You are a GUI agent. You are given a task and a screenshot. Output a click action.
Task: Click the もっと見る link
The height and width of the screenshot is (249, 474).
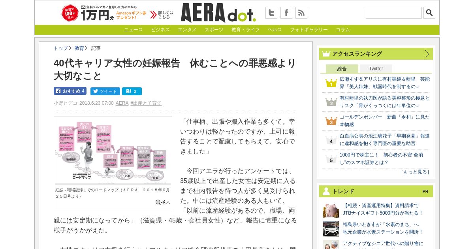coord(415,172)
